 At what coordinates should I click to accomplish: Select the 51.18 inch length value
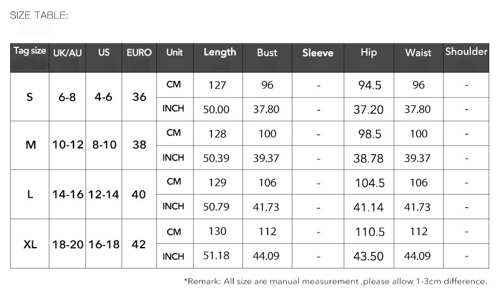pos(216,256)
